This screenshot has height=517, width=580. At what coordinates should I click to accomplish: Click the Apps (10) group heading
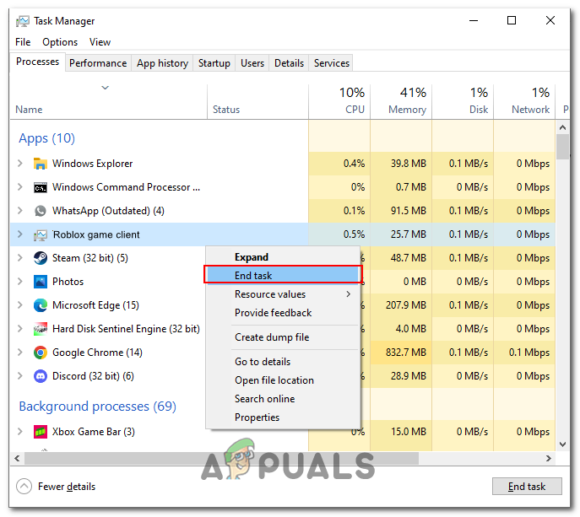pos(46,138)
